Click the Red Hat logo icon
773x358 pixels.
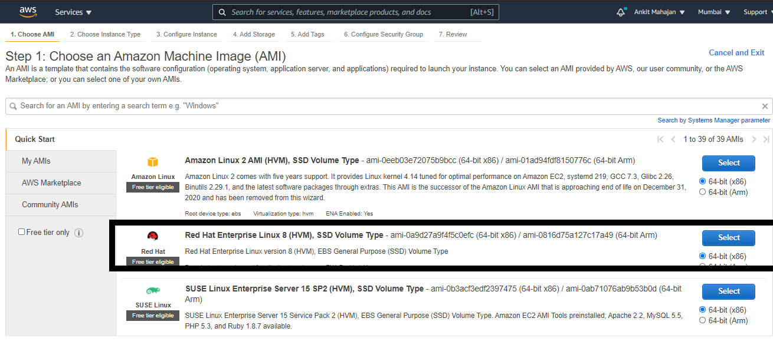(x=153, y=237)
